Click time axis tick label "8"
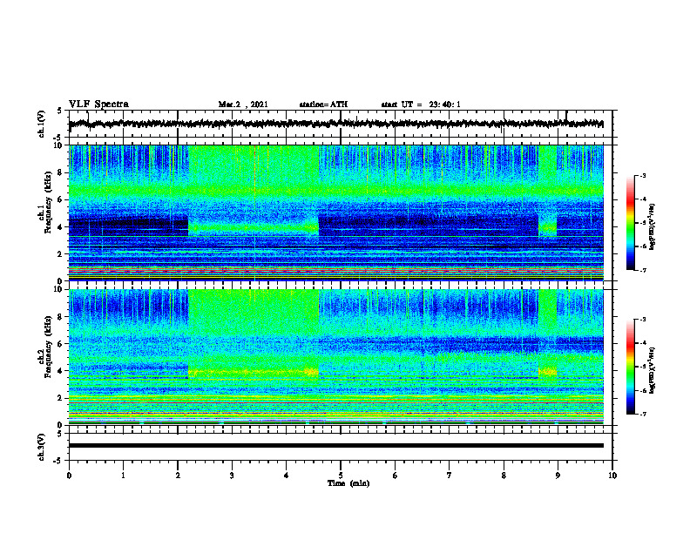This screenshot has height=533, width=690. click(x=504, y=476)
